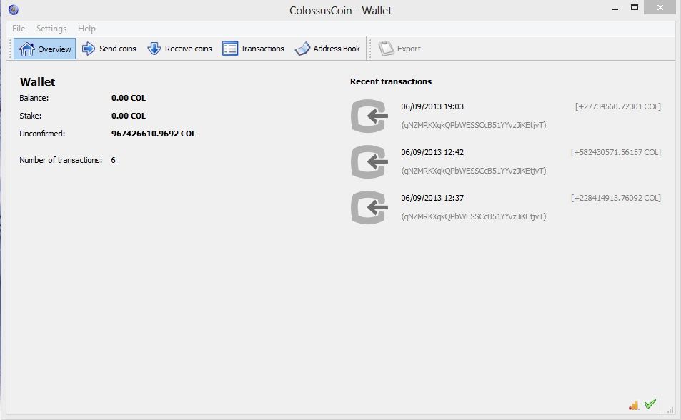
Task: Go to Send coins
Action: [109, 49]
